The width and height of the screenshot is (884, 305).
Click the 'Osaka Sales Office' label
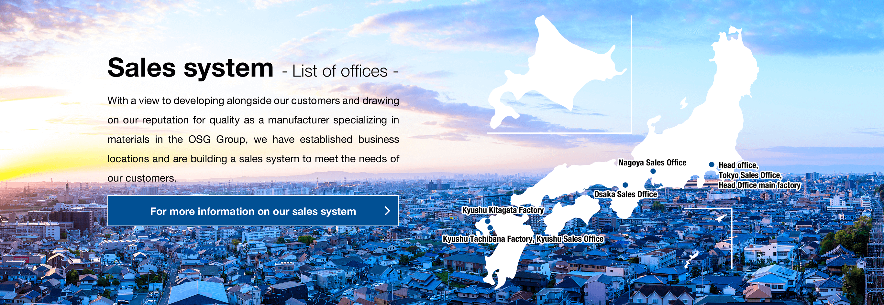[x=625, y=194]
